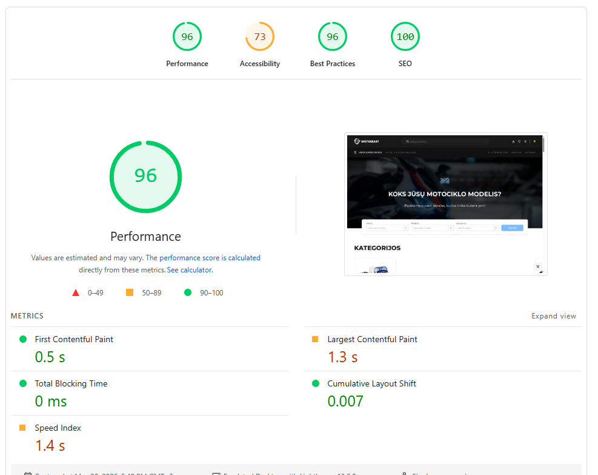The image size is (598, 475).
Task: Click the green status dot beside Cumulative Layout Shift
Action: [316, 383]
